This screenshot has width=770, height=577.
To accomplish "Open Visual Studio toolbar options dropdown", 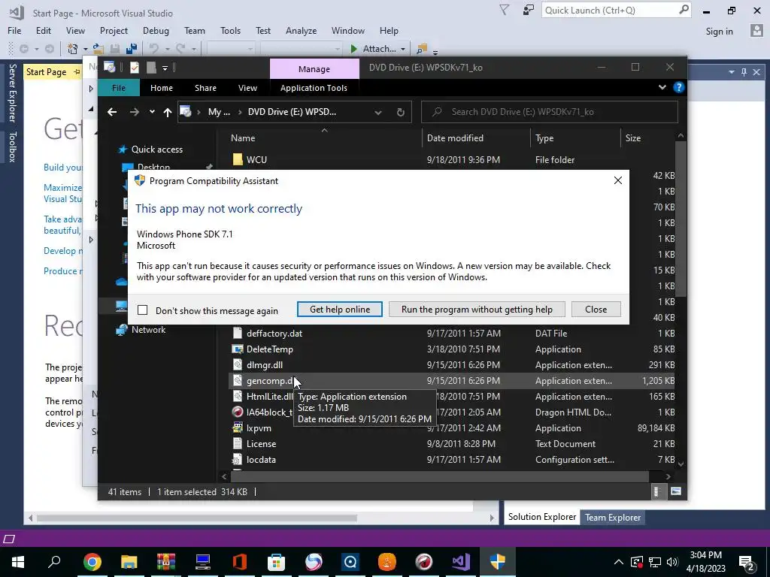I will tap(435, 50).
